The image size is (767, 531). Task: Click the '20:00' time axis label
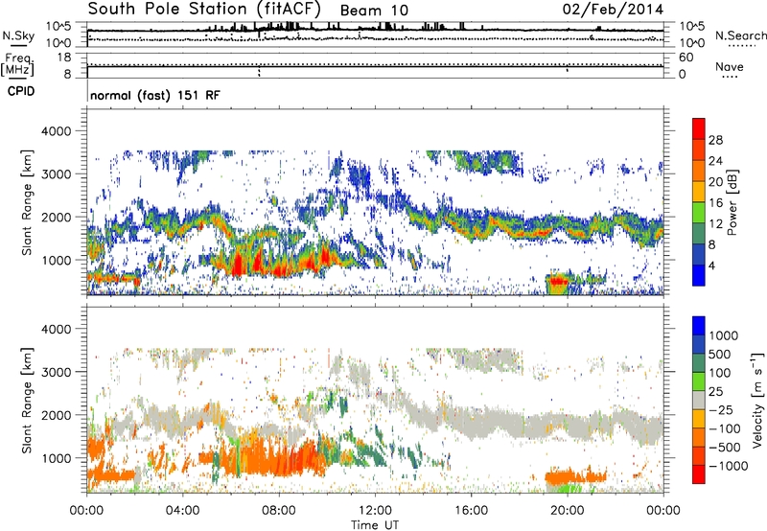[568, 511]
